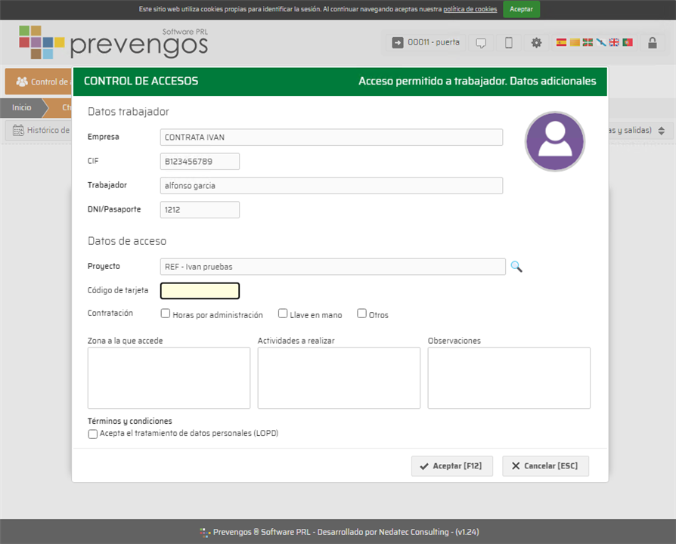Open the 00011 - puerta selector

426,43
